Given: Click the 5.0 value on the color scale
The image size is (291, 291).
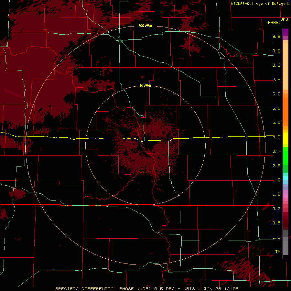Looking at the screenshot, I should tap(276, 123).
